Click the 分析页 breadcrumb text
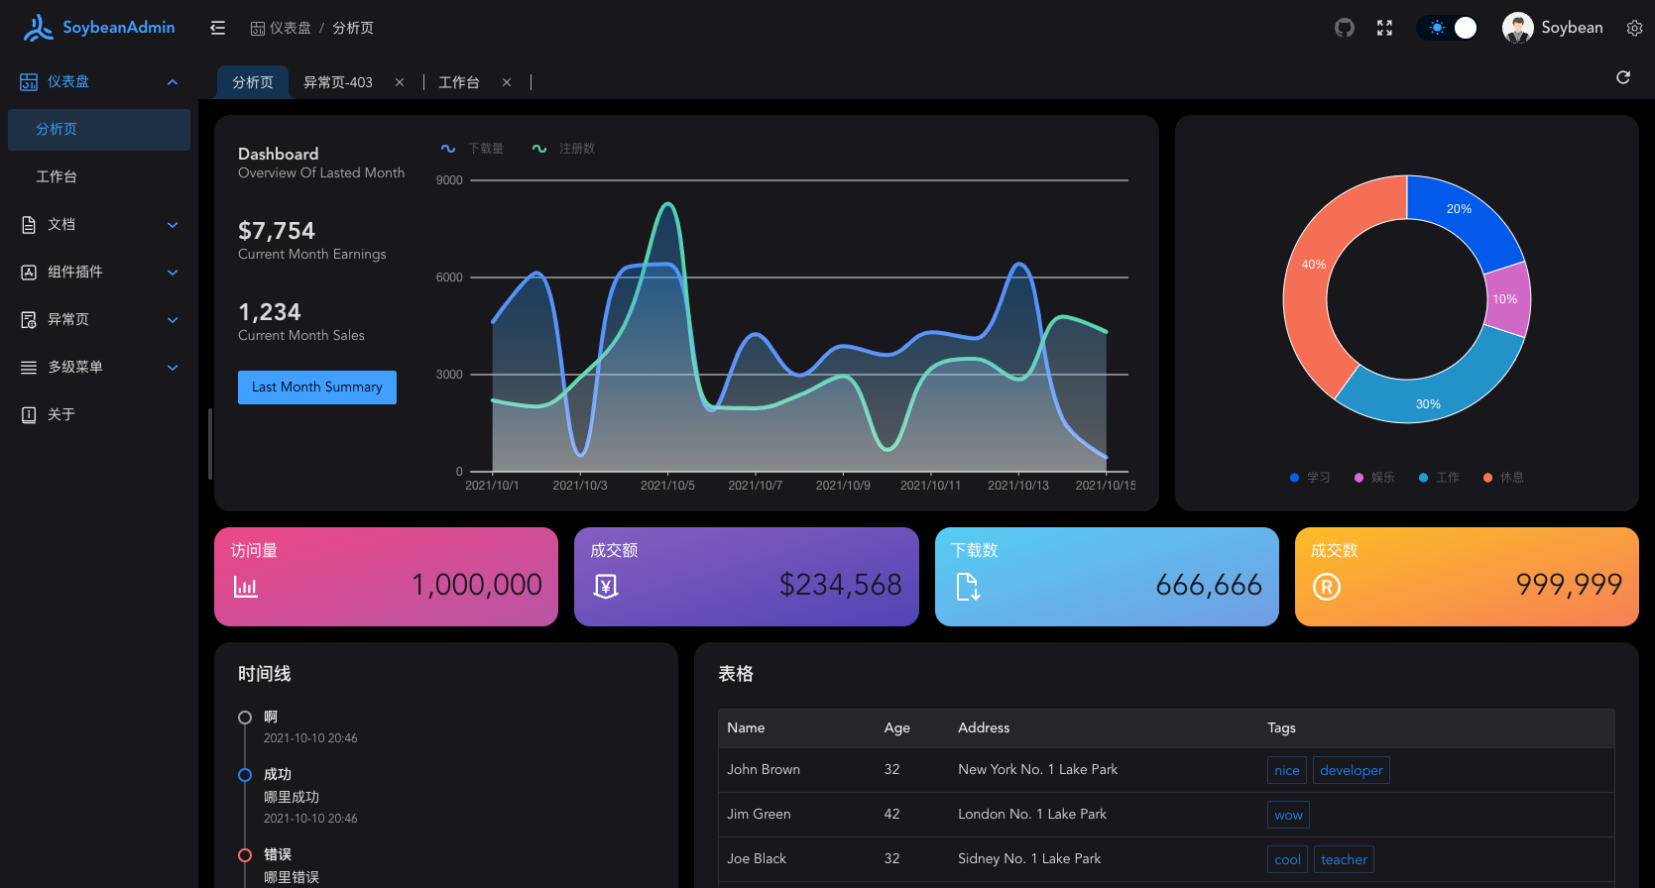Screen dimensions: 1655x888 [353, 28]
